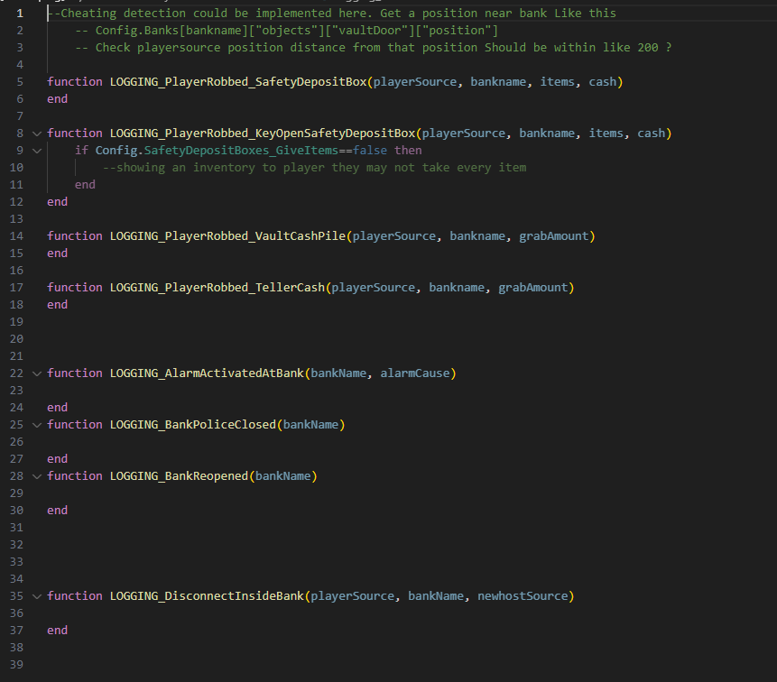Screen dimensions: 777x682
Task: Click the grabAmount parameter on line 17
Action: pyautogui.click(x=532, y=288)
